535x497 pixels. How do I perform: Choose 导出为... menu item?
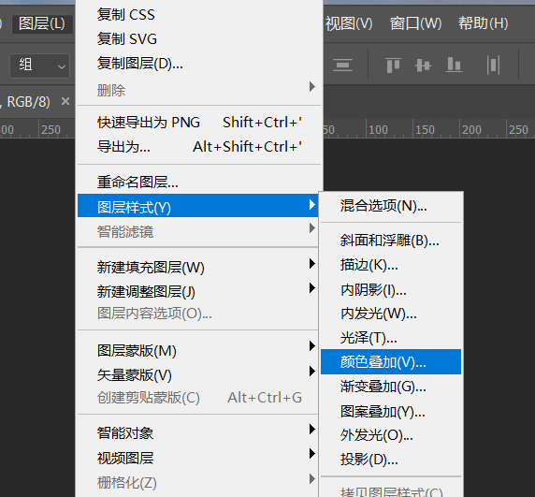click(x=199, y=147)
